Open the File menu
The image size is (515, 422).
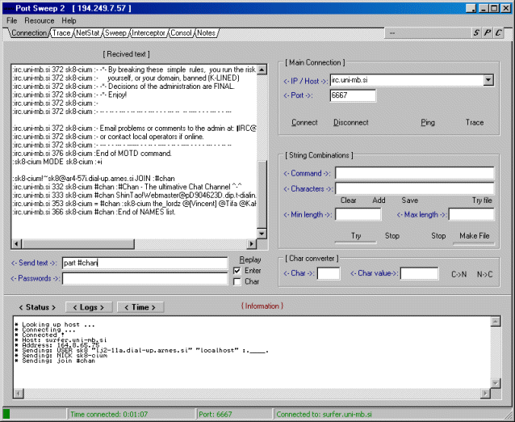point(11,20)
